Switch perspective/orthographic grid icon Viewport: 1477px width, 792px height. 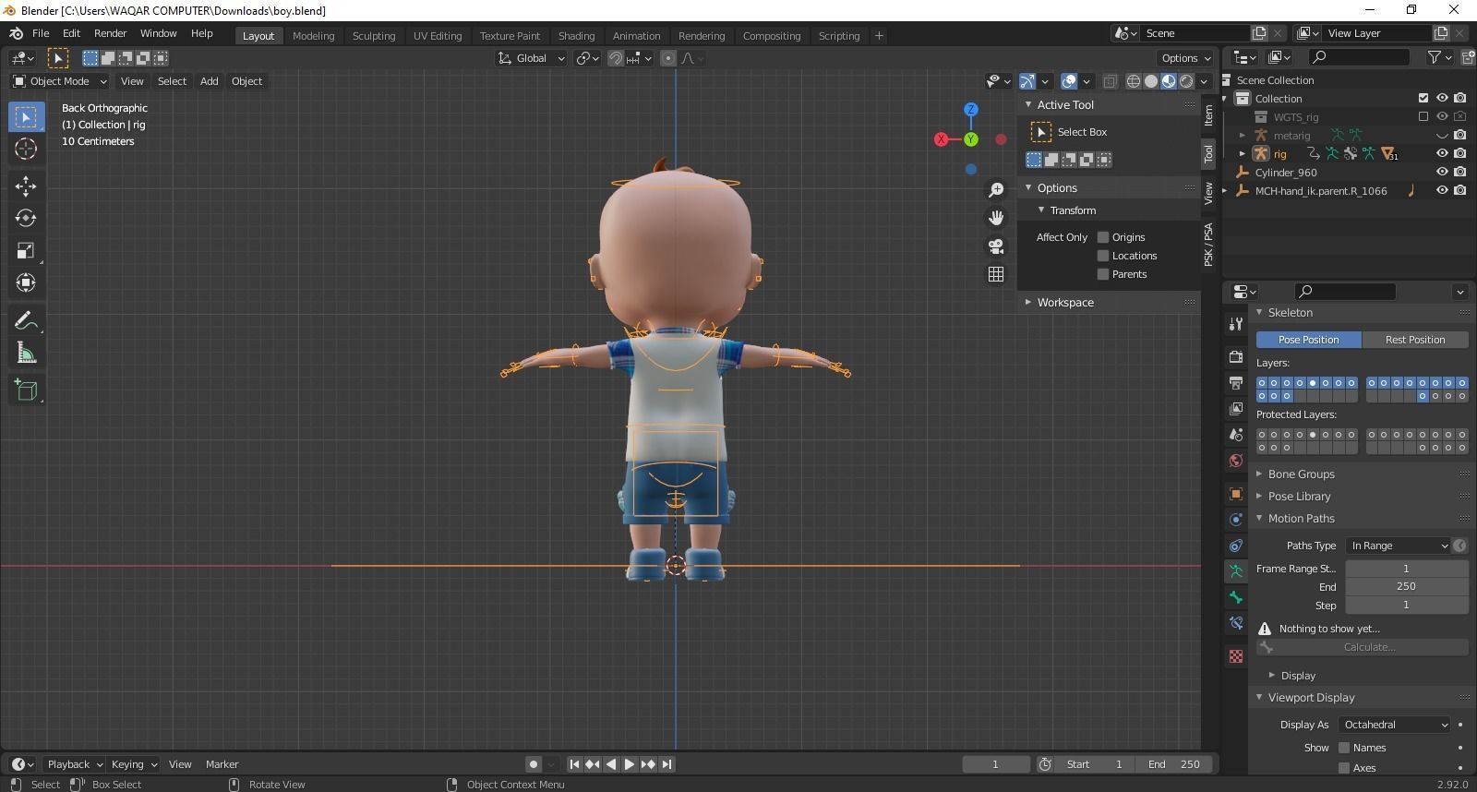[x=996, y=274]
